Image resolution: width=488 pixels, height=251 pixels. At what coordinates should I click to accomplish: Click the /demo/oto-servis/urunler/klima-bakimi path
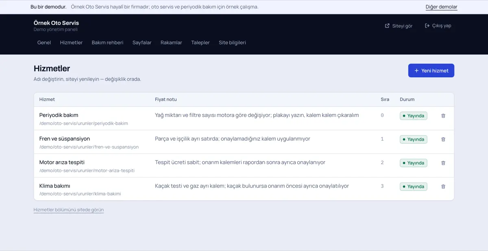[x=80, y=194]
